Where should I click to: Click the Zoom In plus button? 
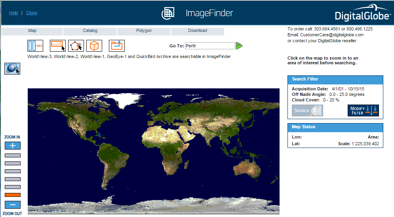pyautogui.click(x=13, y=146)
